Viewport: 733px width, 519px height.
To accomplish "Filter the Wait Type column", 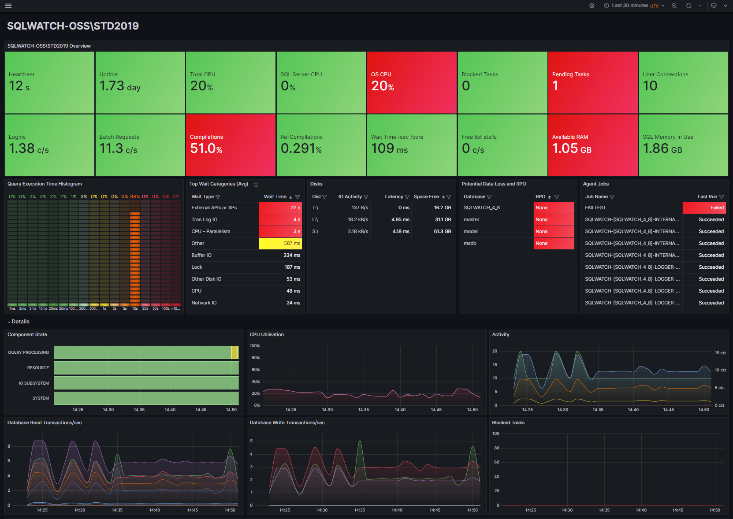I will coord(218,197).
